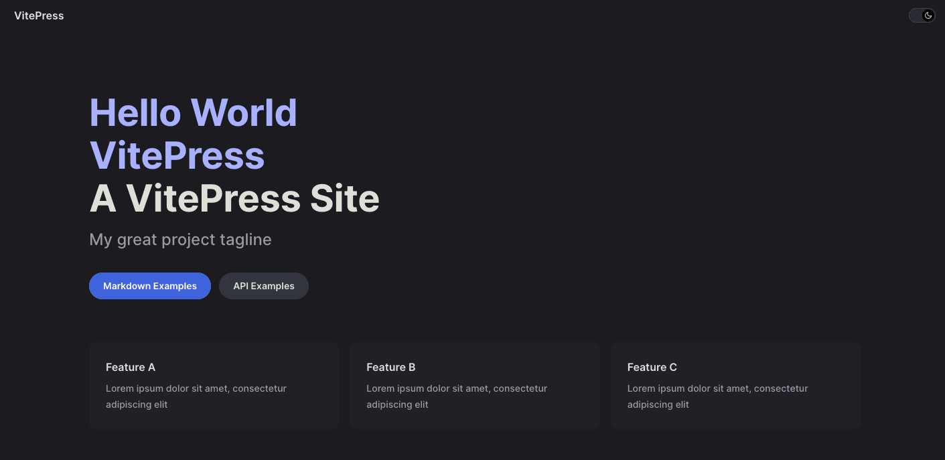Click the project tagline text
Viewport: 945px width, 460px height.
(180, 239)
